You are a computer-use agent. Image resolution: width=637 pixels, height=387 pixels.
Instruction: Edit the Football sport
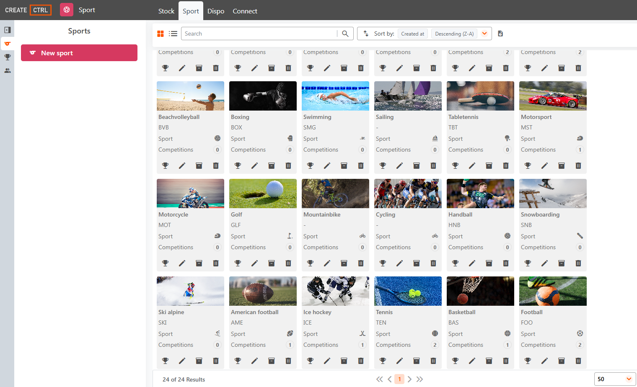[545, 361]
